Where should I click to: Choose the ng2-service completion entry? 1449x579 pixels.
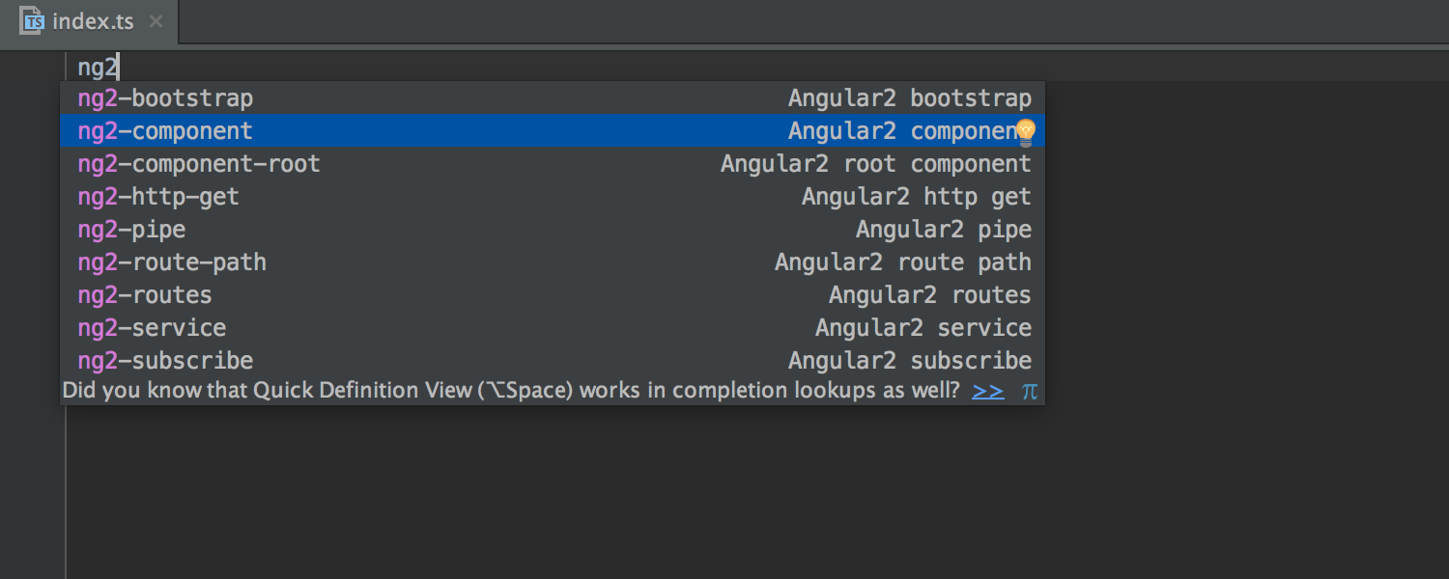(x=152, y=328)
